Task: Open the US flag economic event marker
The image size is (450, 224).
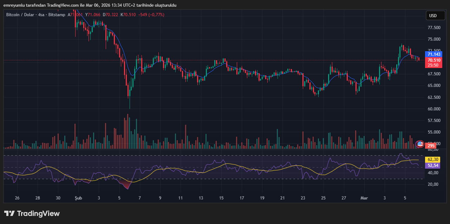Action: pos(420,144)
